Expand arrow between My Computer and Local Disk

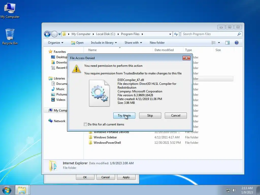point(93,34)
